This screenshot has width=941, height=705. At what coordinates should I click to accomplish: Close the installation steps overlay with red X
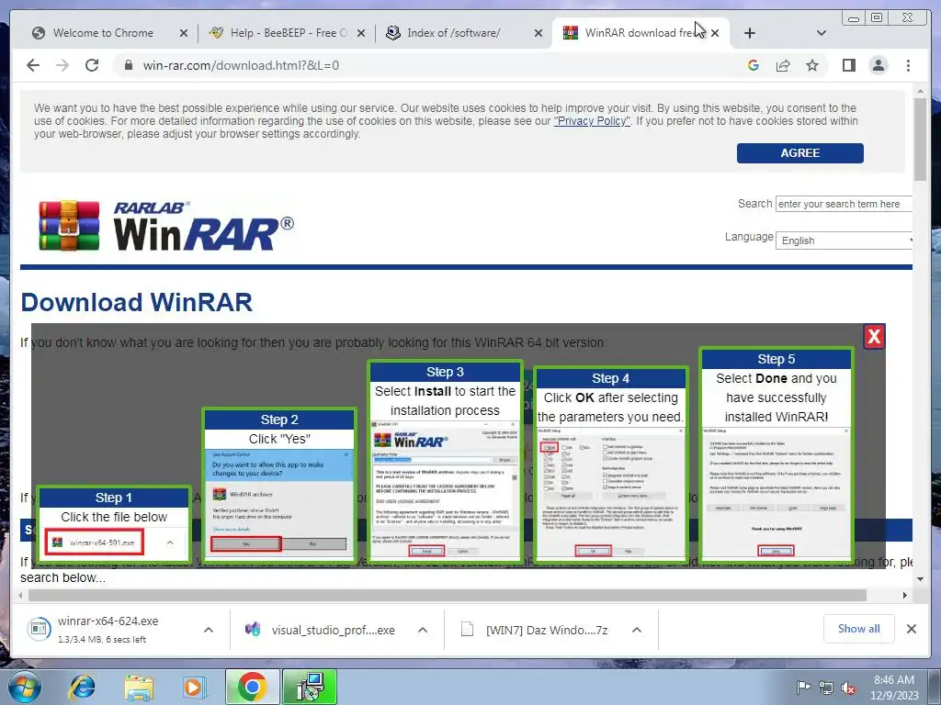pos(874,336)
